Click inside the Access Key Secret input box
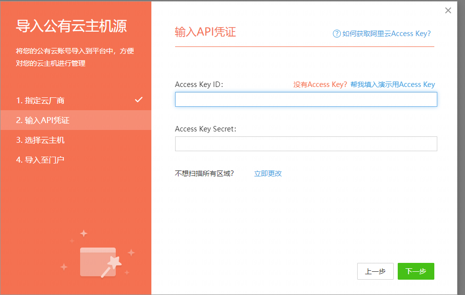465x295 pixels. point(306,143)
